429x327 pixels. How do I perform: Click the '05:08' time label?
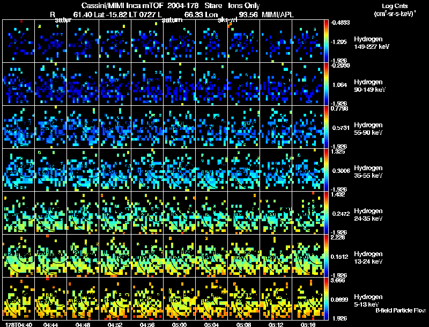pos(244,324)
